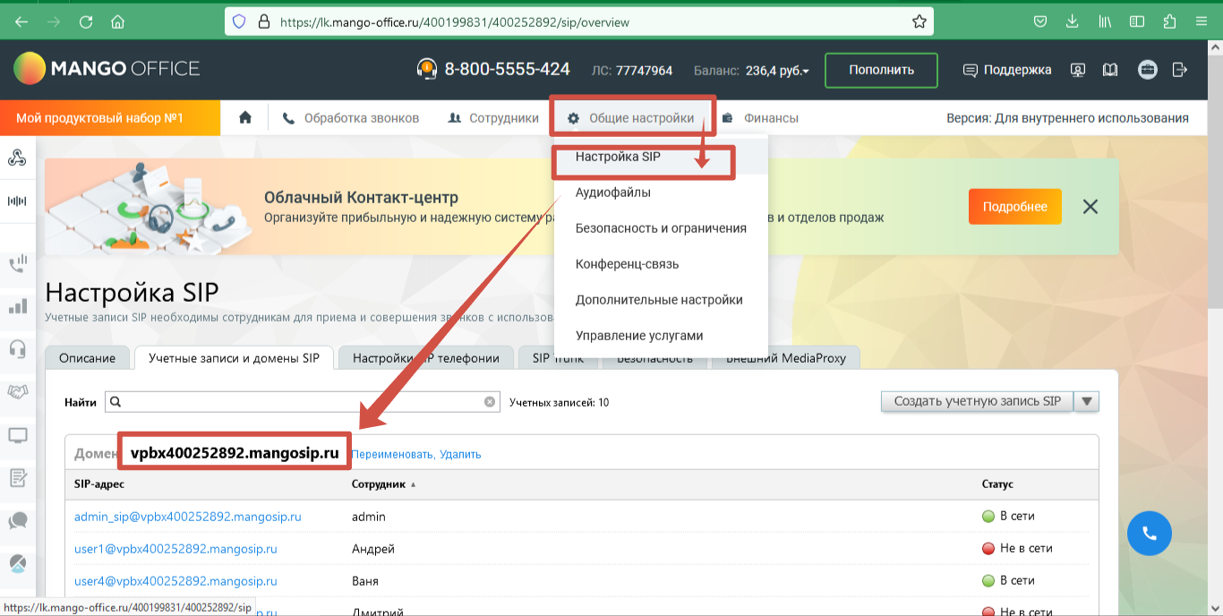The height and width of the screenshot is (616, 1223).
Task: Open the monitor icon in left sidebar
Action: (17, 436)
